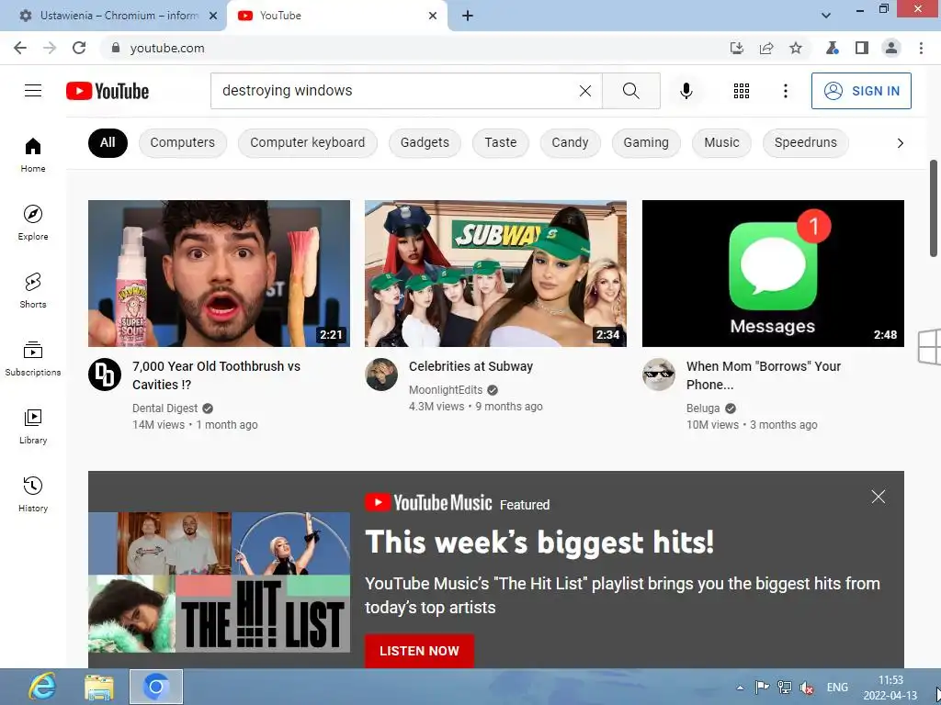Click the MoonlightEdits channel avatar
Viewport: 941px width, 705px height.
(381, 375)
